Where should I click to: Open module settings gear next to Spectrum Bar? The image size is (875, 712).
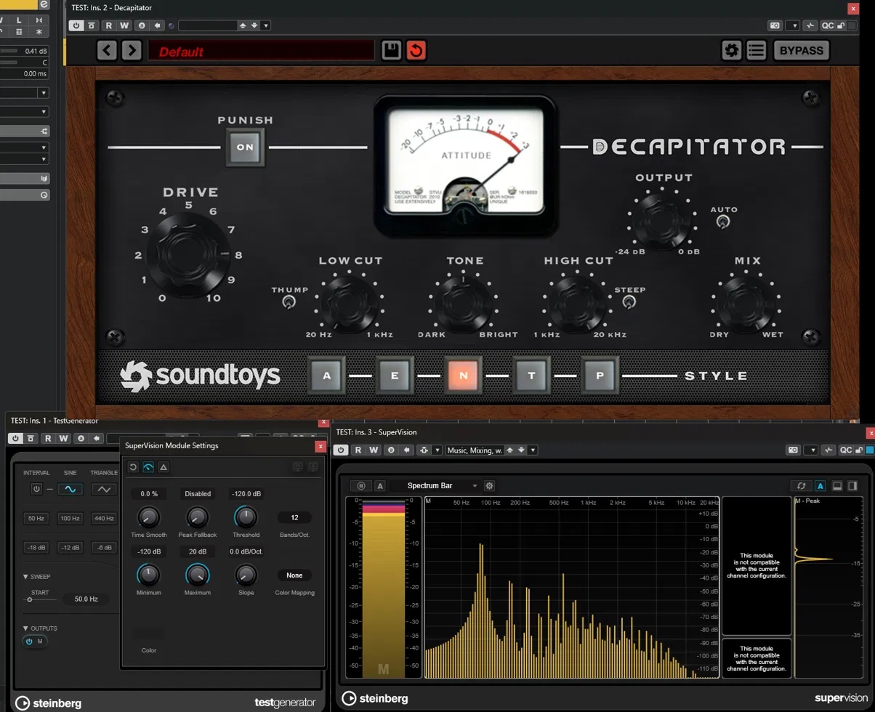point(489,485)
